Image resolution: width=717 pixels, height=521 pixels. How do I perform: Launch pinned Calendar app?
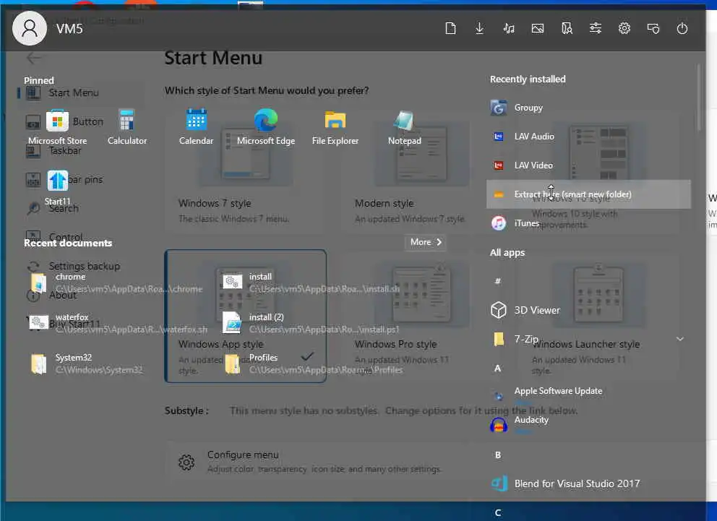click(196, 127)
